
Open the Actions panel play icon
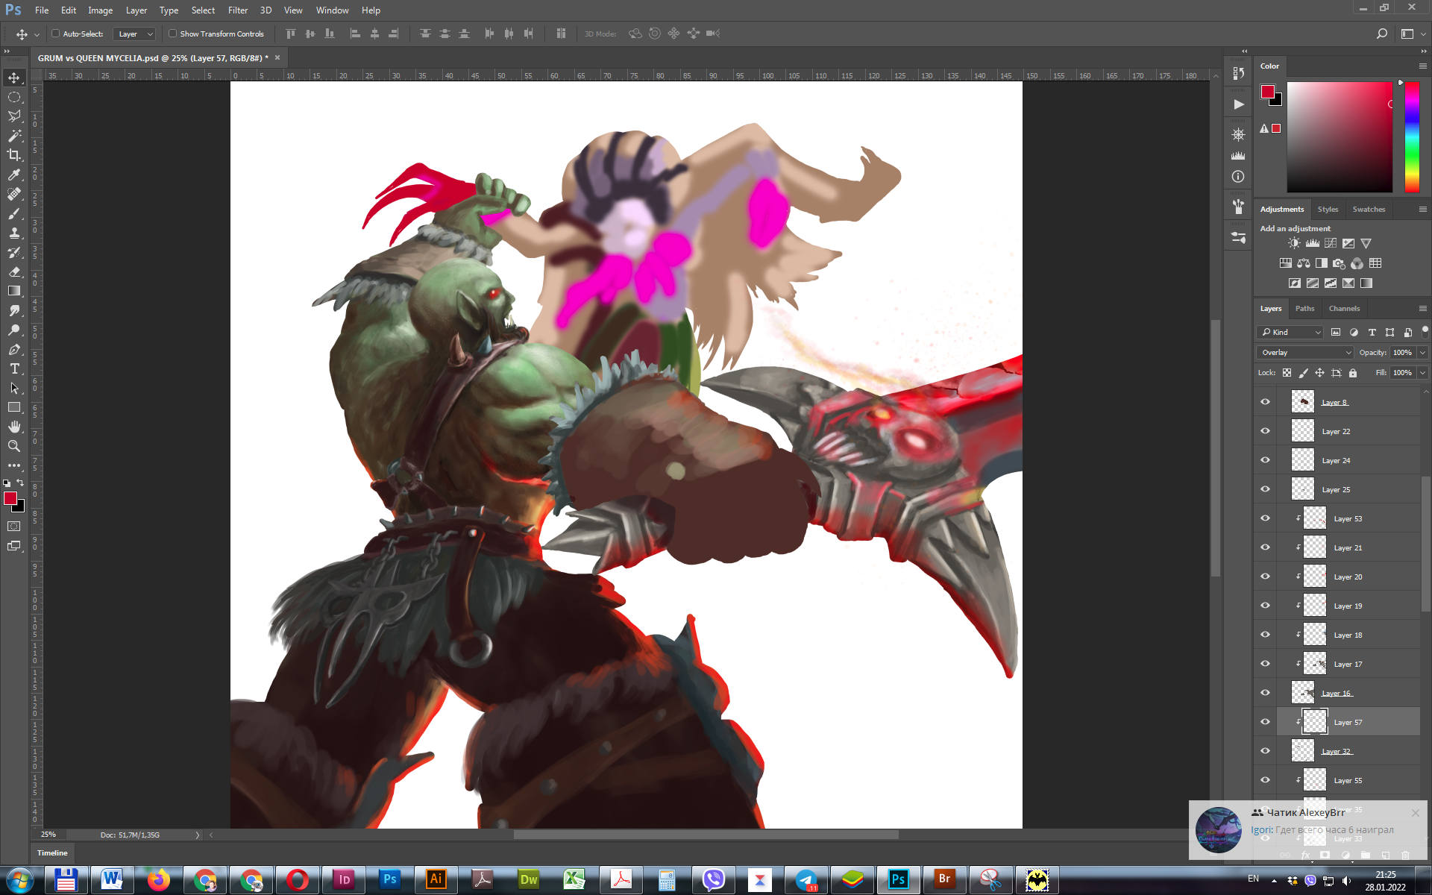tap(1238, 104)
